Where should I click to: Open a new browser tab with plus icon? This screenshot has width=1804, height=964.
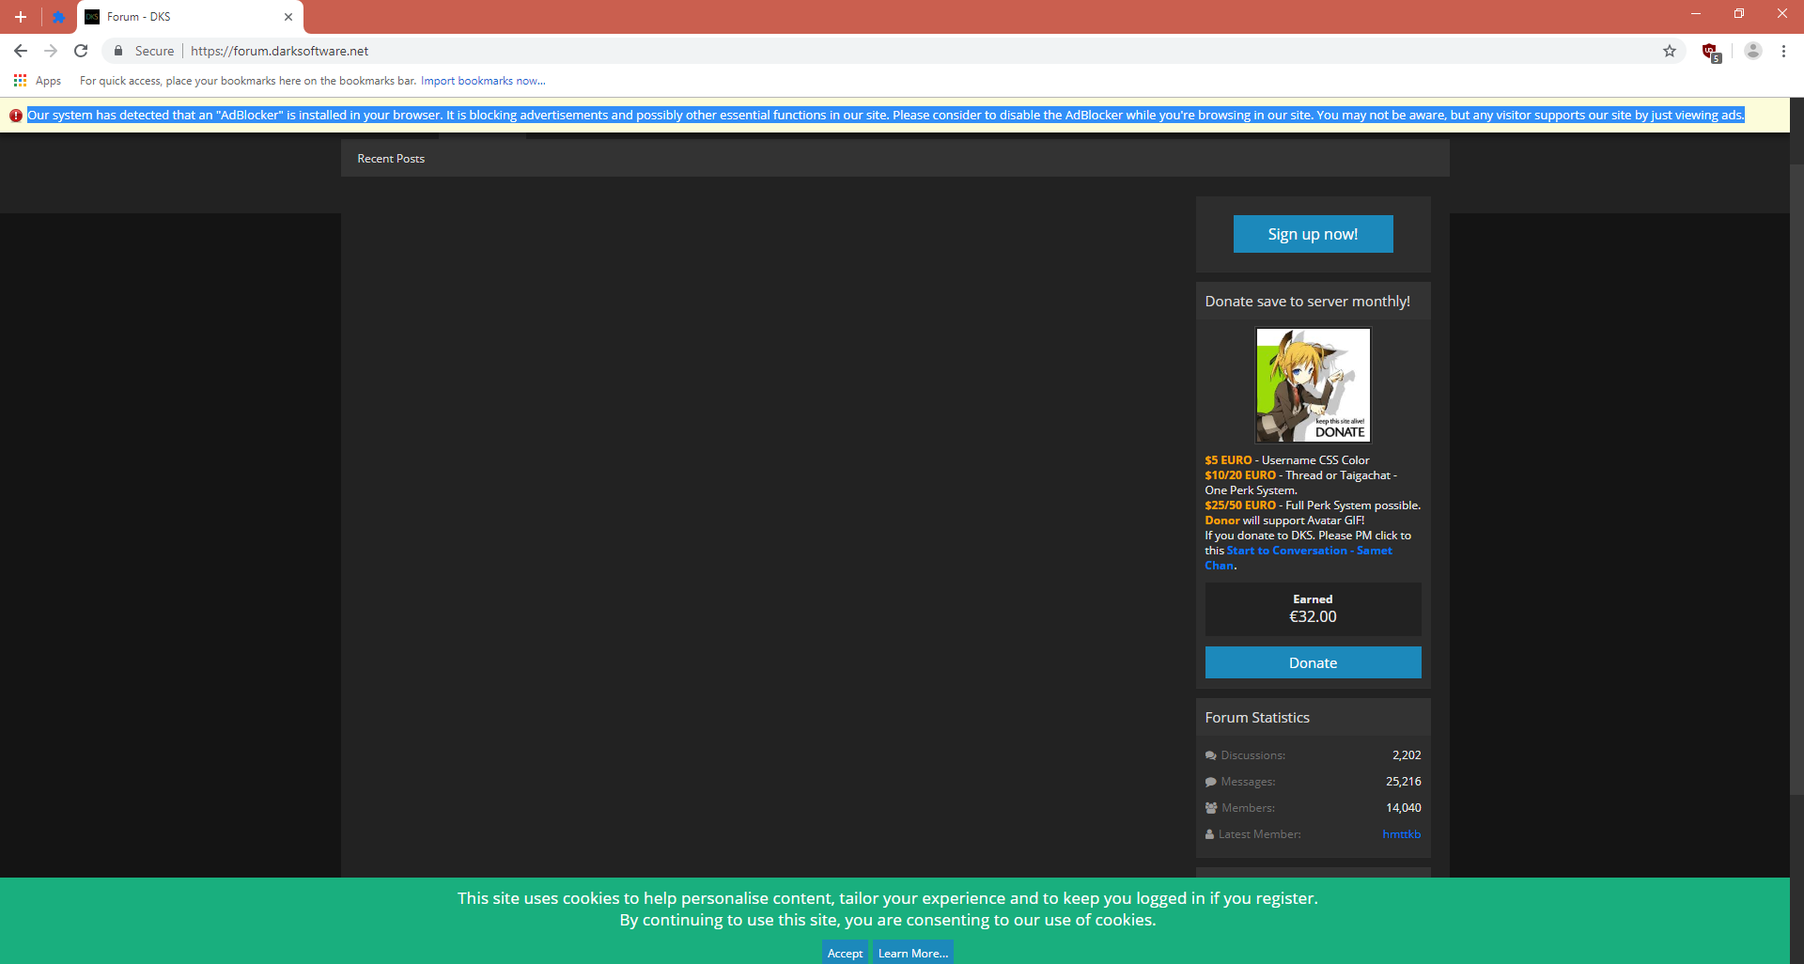pos(20,17)
